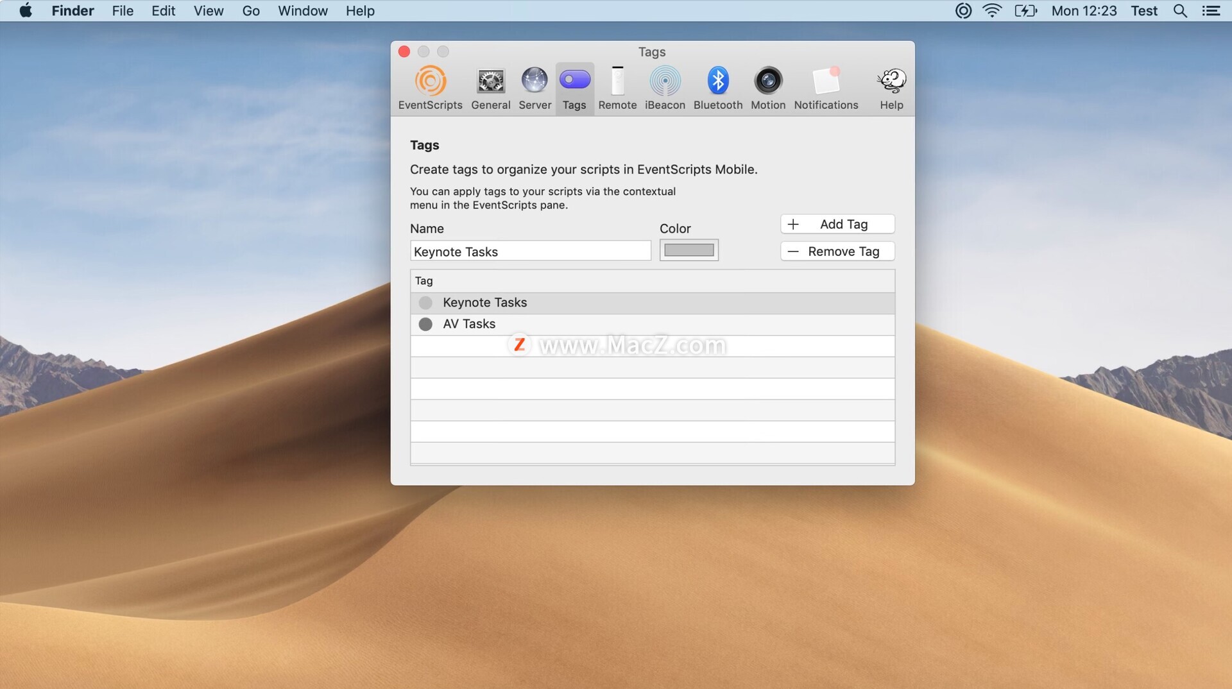Screen dimensions: 1232x689
Task: Open the File menu
Action: [x=123, y=11]
